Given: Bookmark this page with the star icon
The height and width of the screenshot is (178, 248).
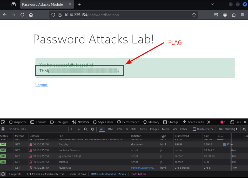Looking at the screenshot, I should click(x=194, y=15).
